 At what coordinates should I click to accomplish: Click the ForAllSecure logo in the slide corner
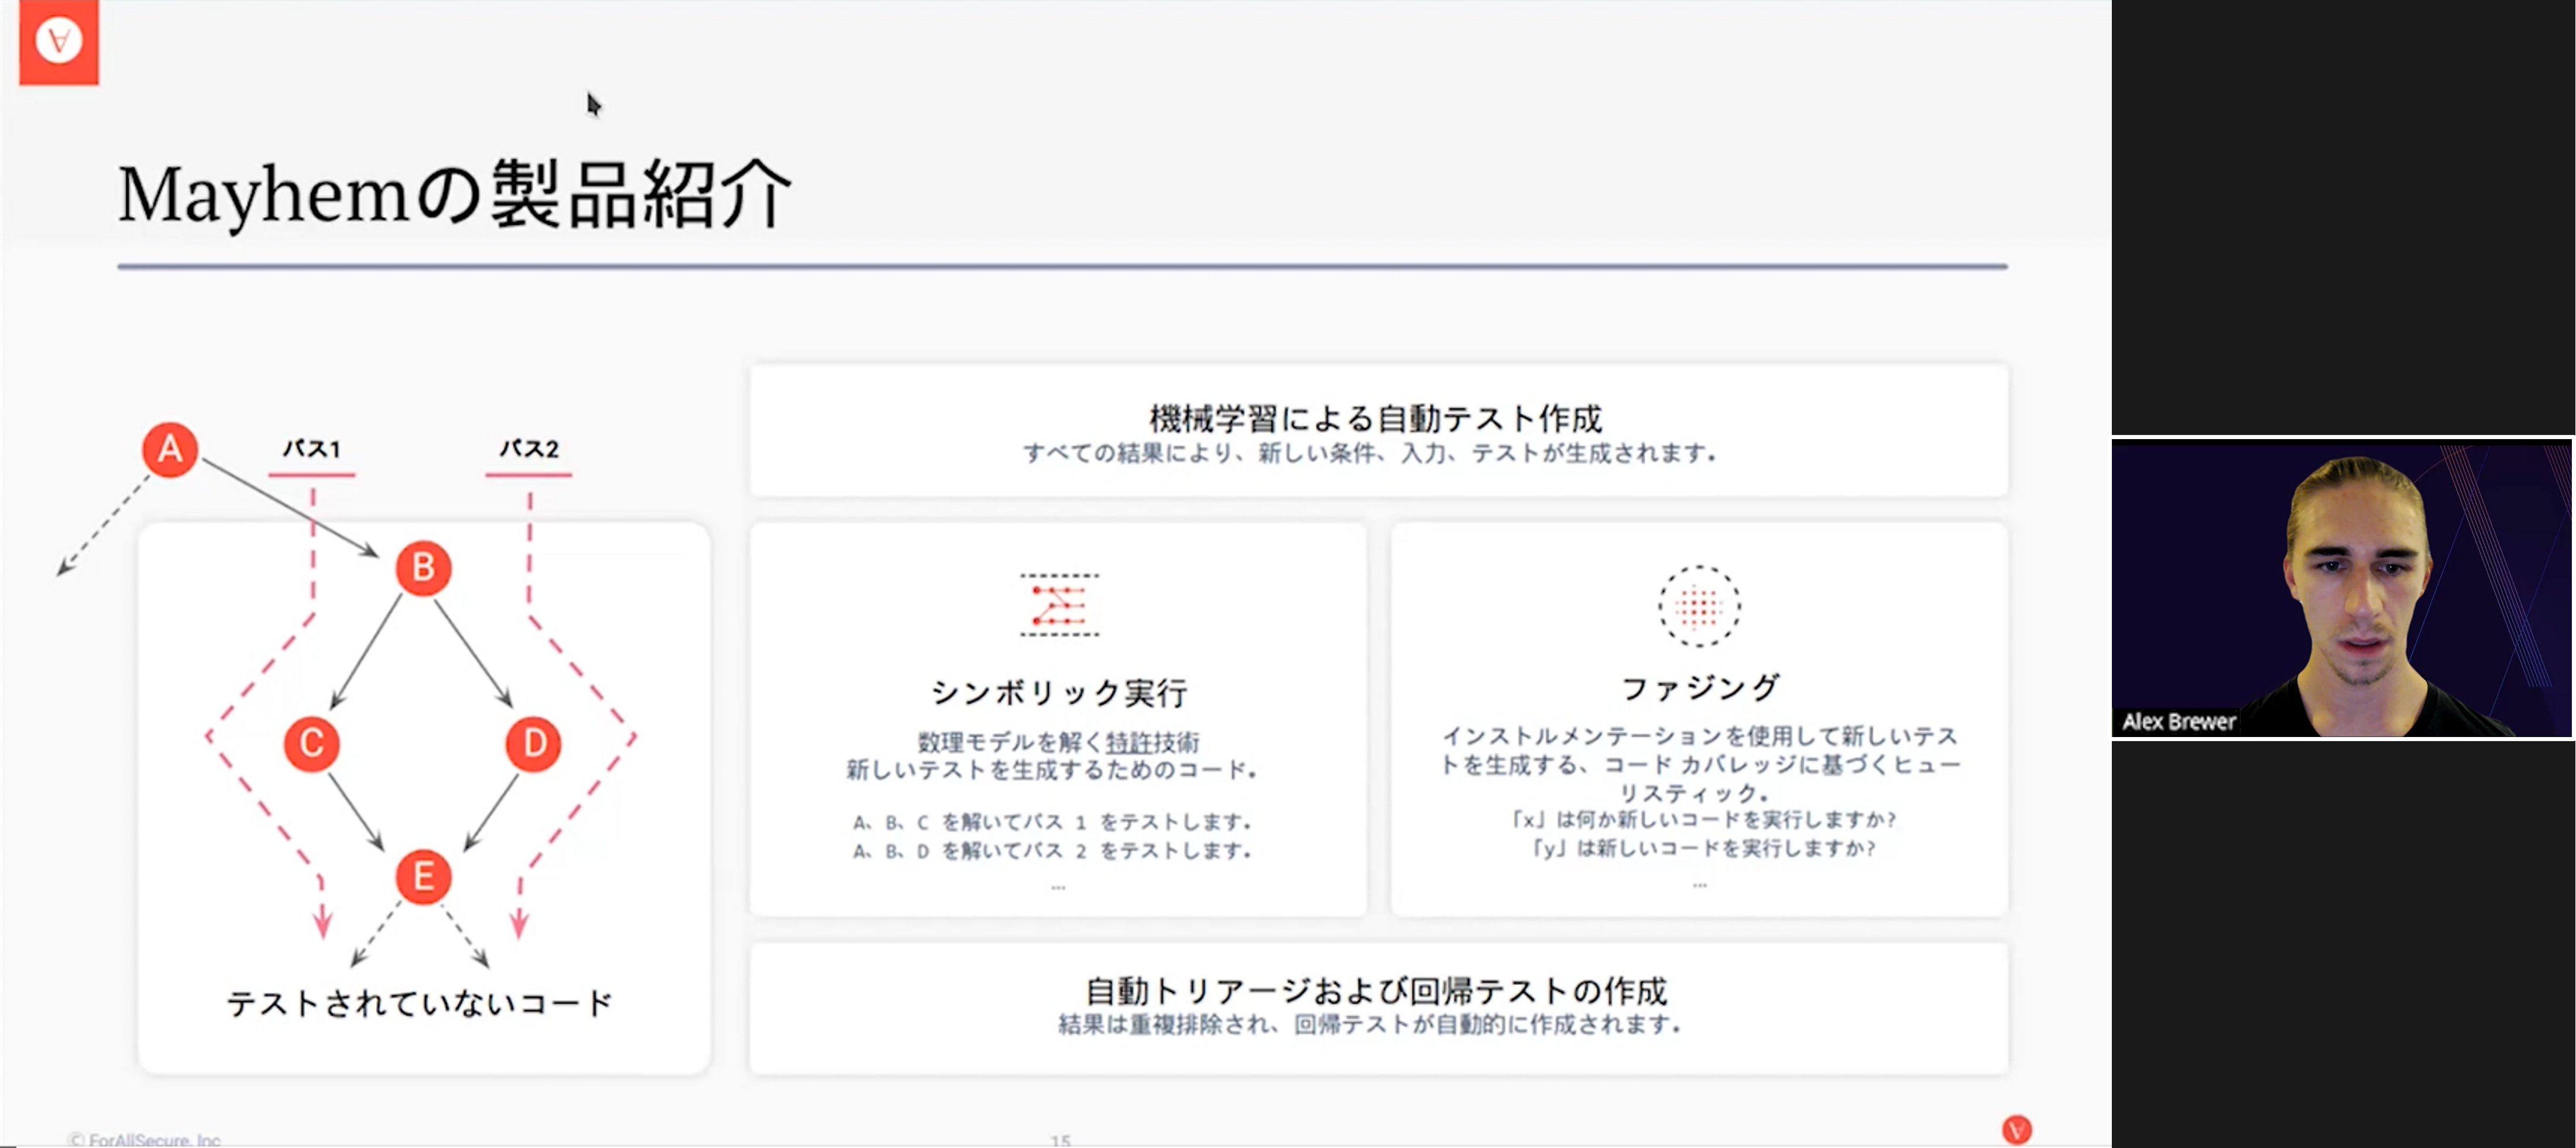tap(59, 42)
